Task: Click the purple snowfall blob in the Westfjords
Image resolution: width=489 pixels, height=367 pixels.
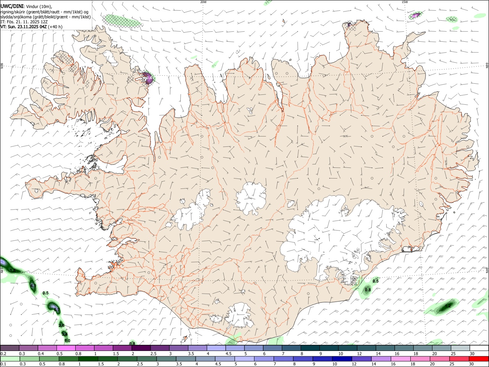Action: (147, 78)
